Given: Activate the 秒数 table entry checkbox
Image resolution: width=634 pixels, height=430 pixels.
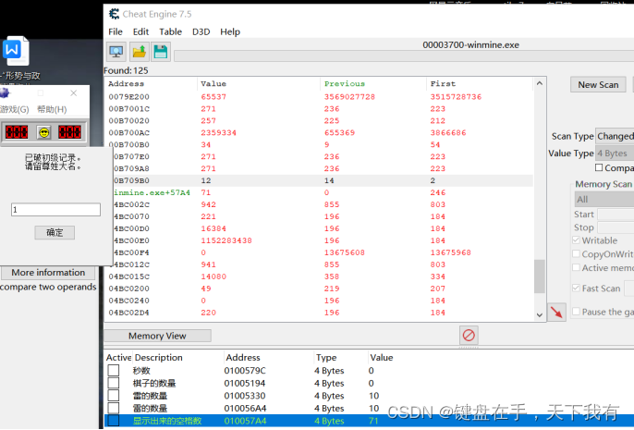Looking at the screenshot, I should (114, 370).
